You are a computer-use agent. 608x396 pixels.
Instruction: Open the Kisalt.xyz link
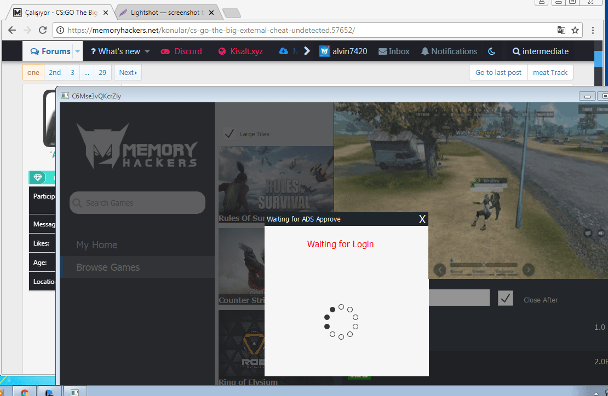(241, 51)
